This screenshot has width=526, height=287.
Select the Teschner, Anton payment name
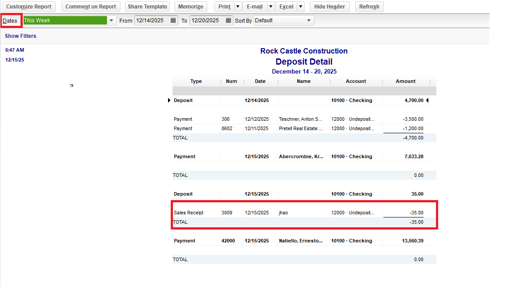[x=300, y=119]
